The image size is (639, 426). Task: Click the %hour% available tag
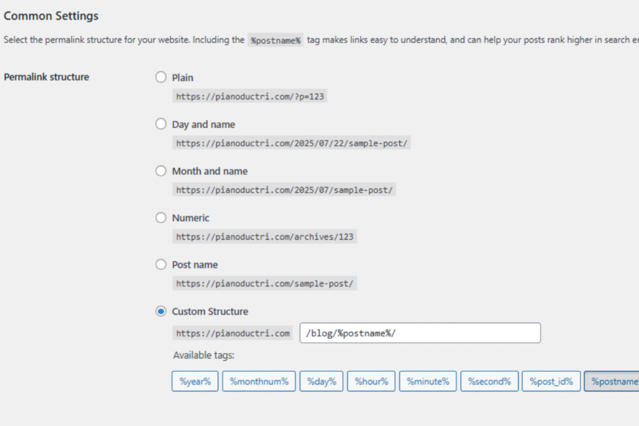(371, 381)
